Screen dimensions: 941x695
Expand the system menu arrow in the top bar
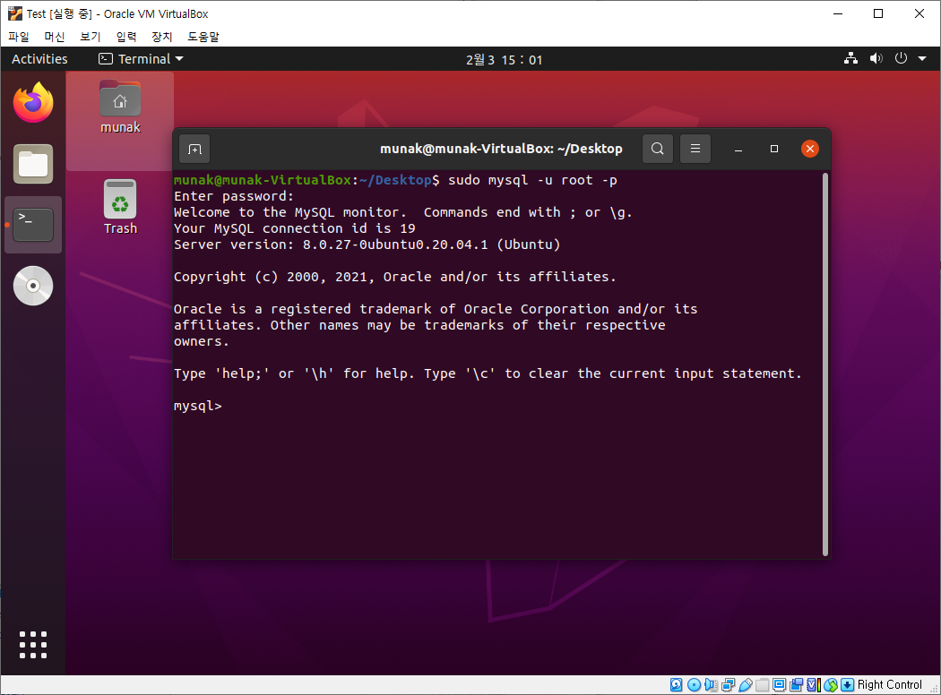[x=922, y=58]
